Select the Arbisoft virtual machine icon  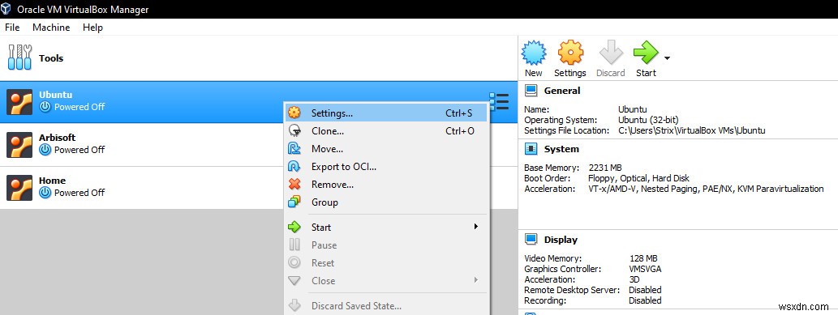(x=19, y=145)
